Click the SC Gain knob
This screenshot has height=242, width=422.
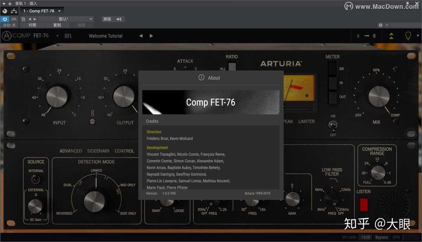[35, 206]
